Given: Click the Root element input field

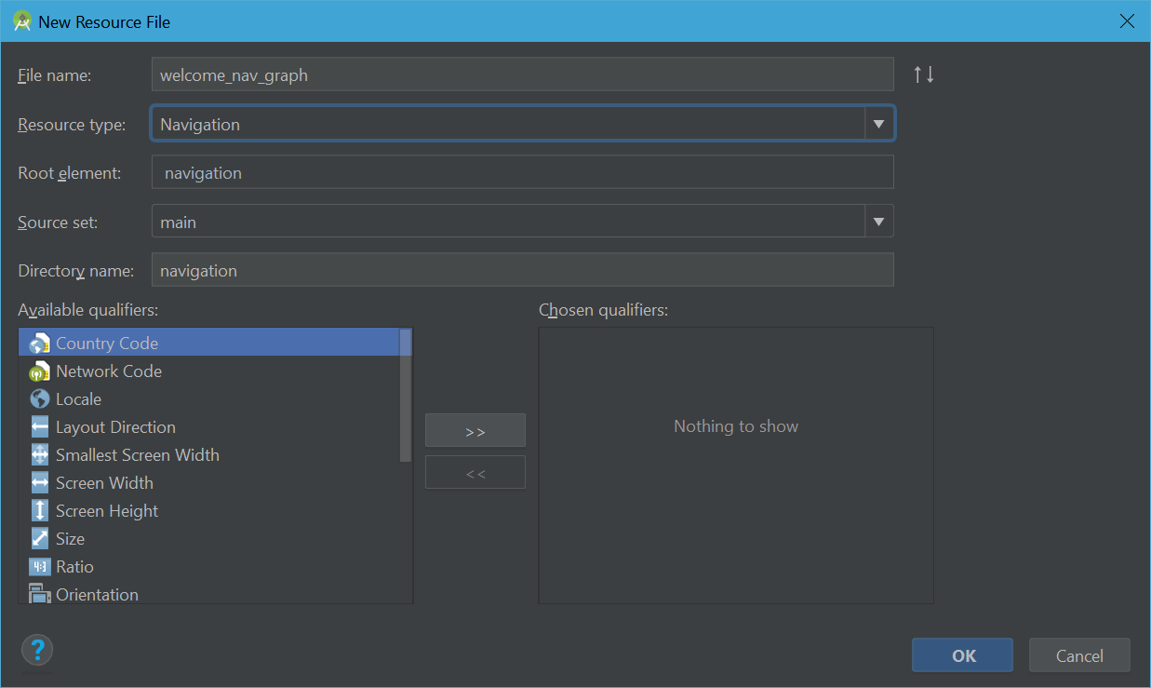Looking at the screenshot, I should tap(523, 172).
